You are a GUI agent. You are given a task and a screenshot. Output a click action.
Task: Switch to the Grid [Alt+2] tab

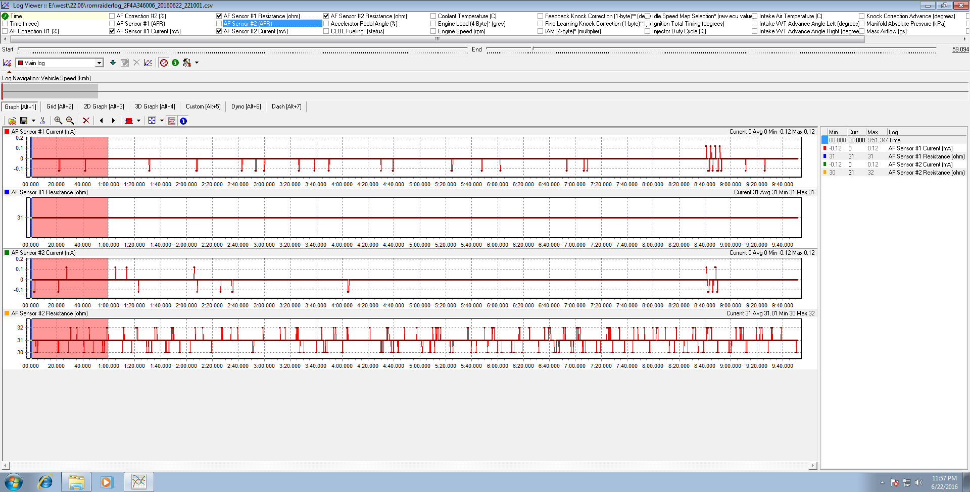coord(60,106)
